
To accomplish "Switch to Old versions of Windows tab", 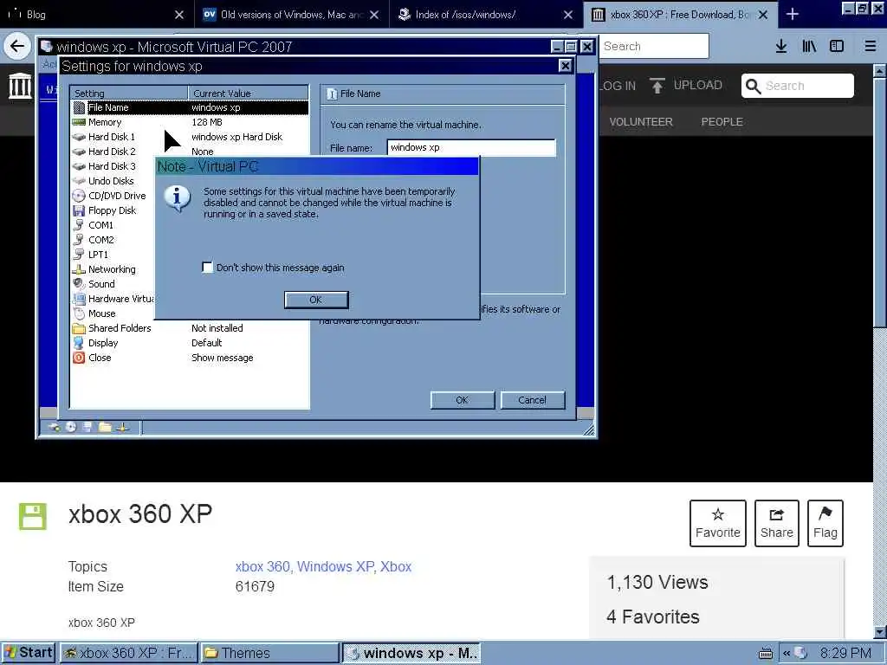I will coord(292,14).
